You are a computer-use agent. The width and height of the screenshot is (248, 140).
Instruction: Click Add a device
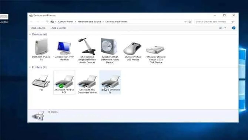38,28
